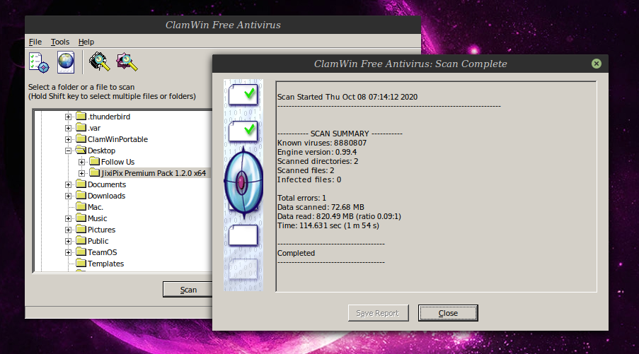Click the 'Total errors: 1' line

click(x=301, y=198)
